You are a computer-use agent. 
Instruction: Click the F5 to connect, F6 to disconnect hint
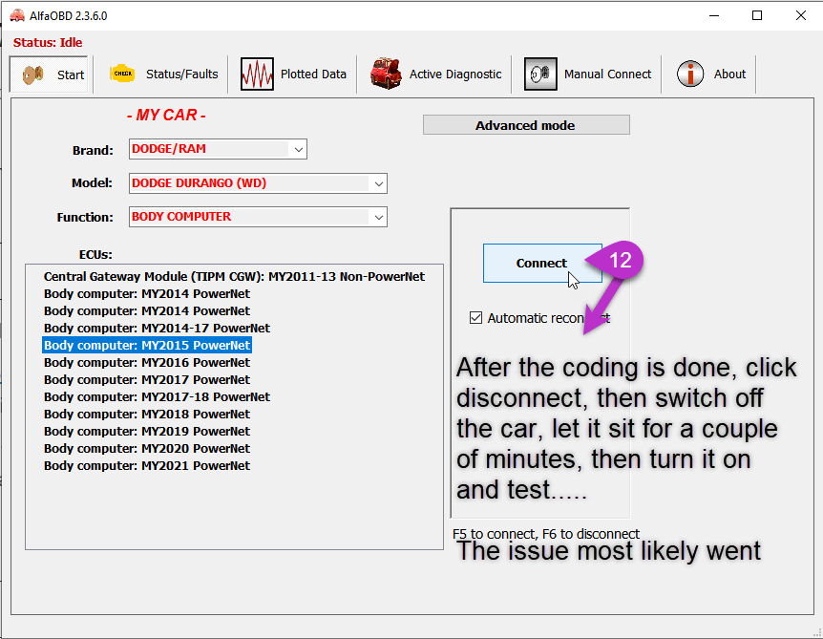point(546,534)
